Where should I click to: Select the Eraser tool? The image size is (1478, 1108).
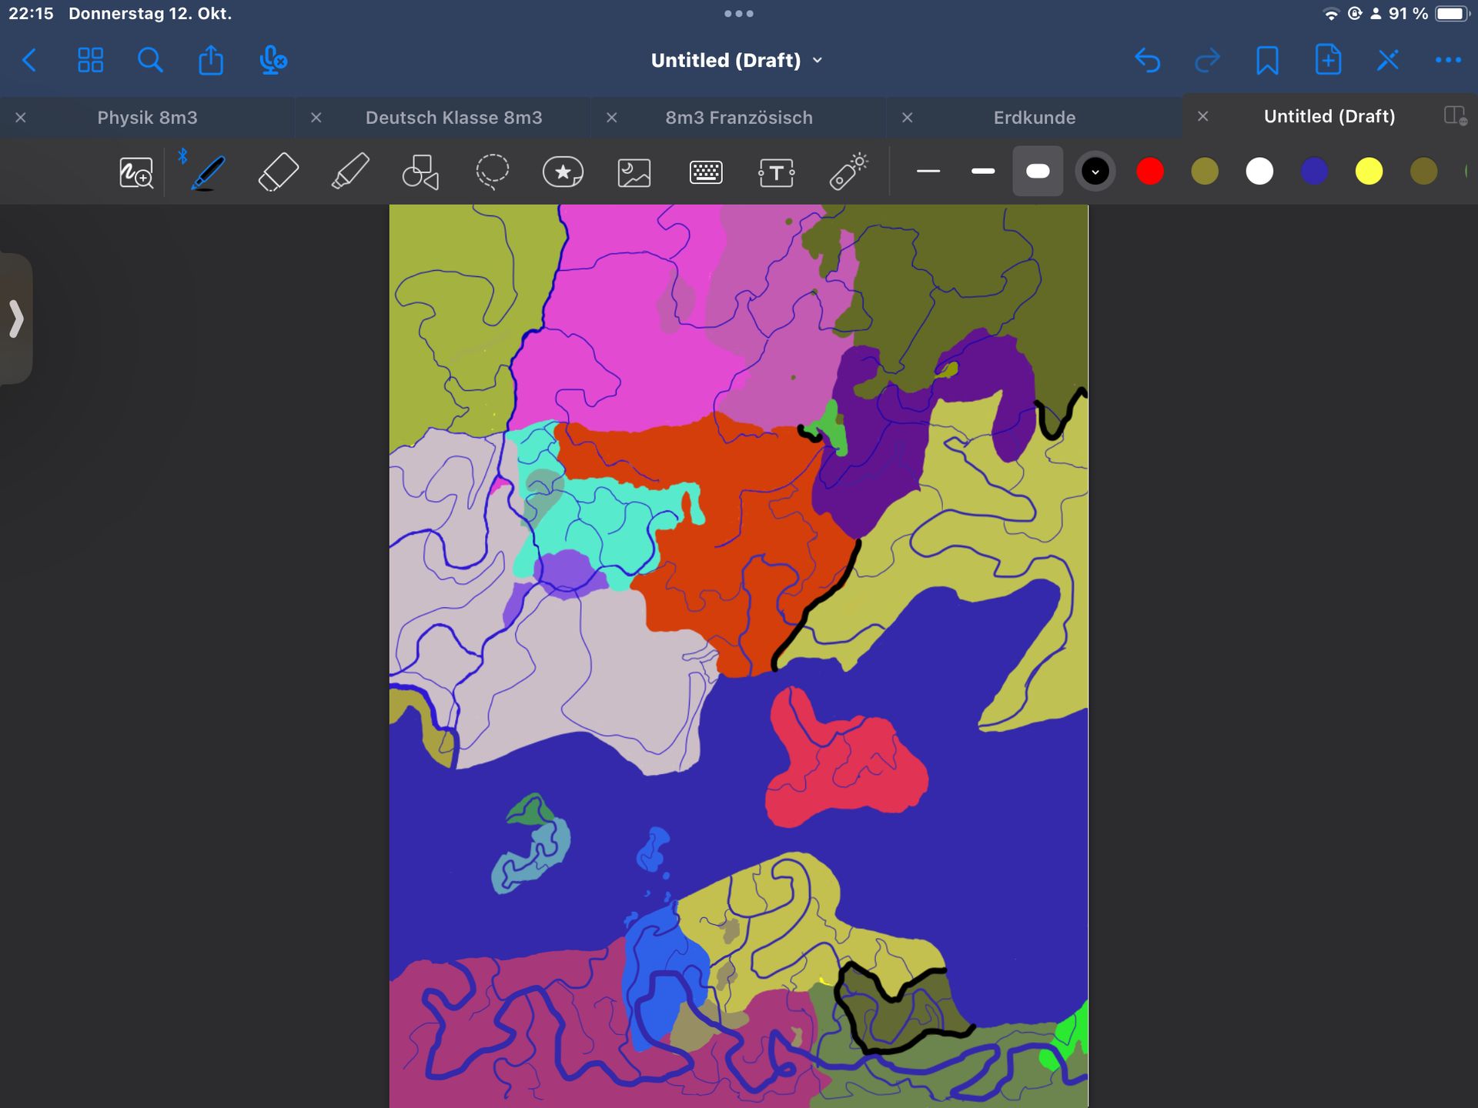278,172
